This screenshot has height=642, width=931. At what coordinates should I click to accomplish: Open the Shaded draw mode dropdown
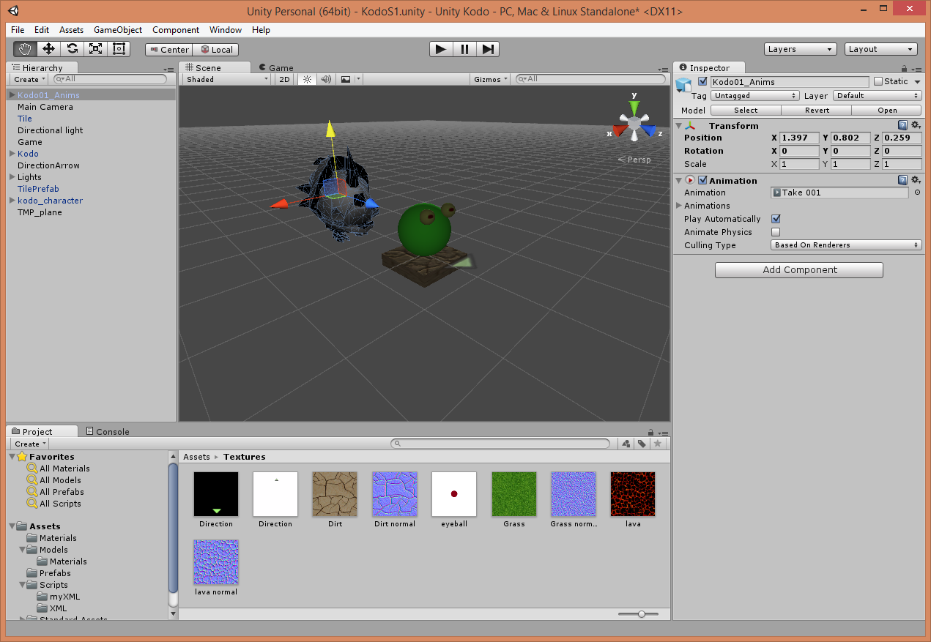226,79
